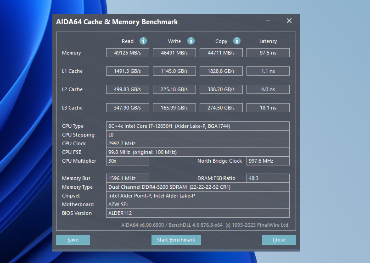
Task: Click the L1 Cache Read 1491.3 GB/s cell
Action: pos(128,71)
